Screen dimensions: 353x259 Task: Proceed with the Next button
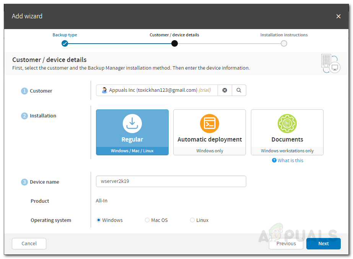(x=324, y=244)
